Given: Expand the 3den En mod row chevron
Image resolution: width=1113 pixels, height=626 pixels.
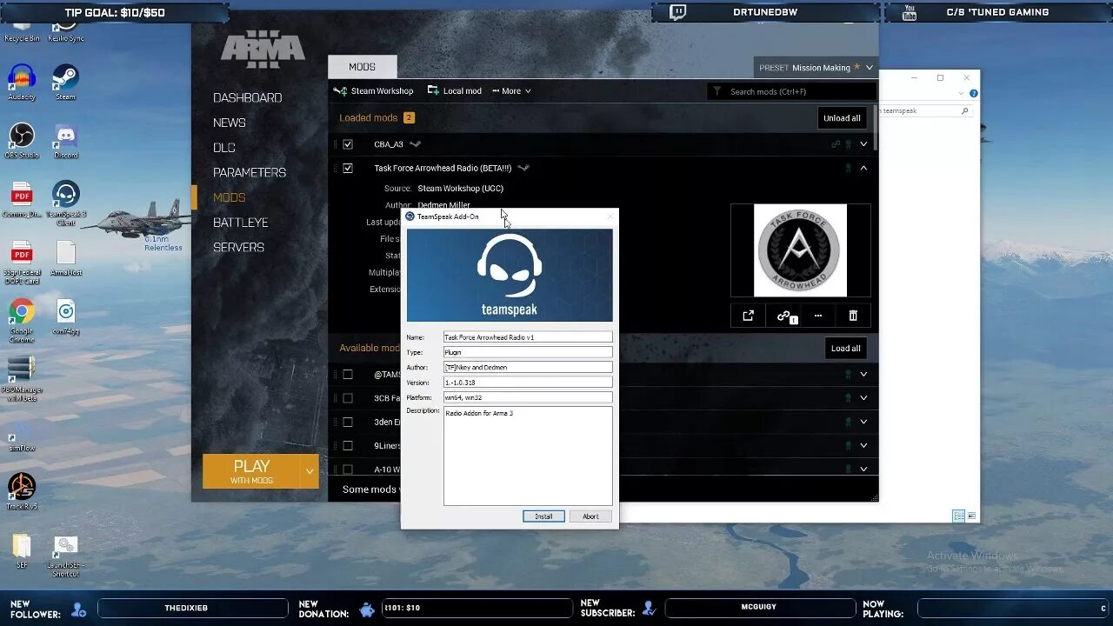Looking at the screenshot, I should coord(863,422).
